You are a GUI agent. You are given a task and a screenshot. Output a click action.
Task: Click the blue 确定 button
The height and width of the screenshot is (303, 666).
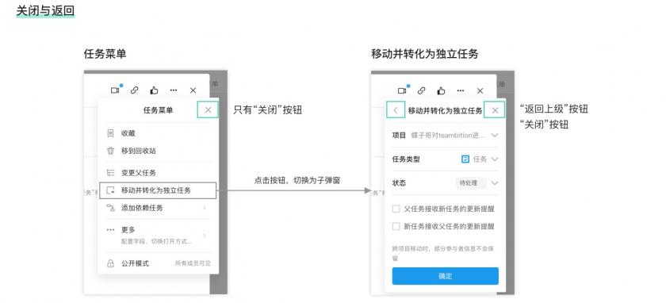445,276
